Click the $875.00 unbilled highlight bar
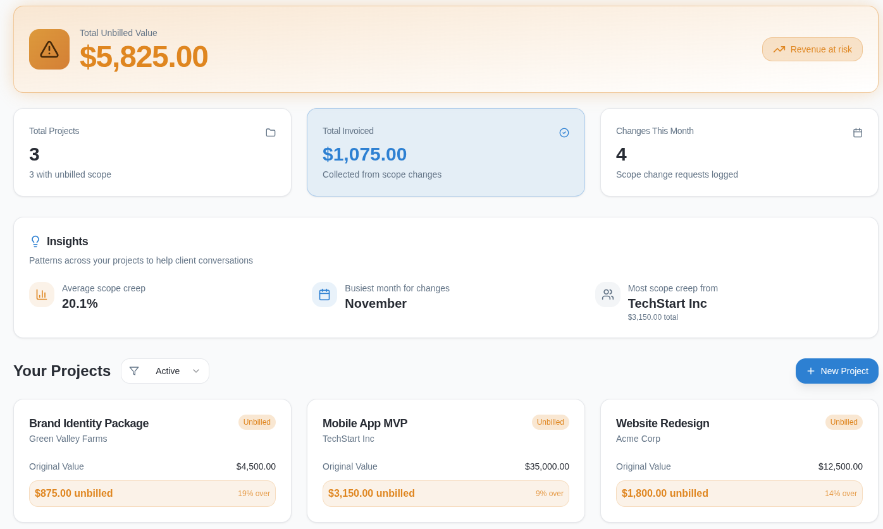Screen dimensions: 883x529 pos(152,493)
